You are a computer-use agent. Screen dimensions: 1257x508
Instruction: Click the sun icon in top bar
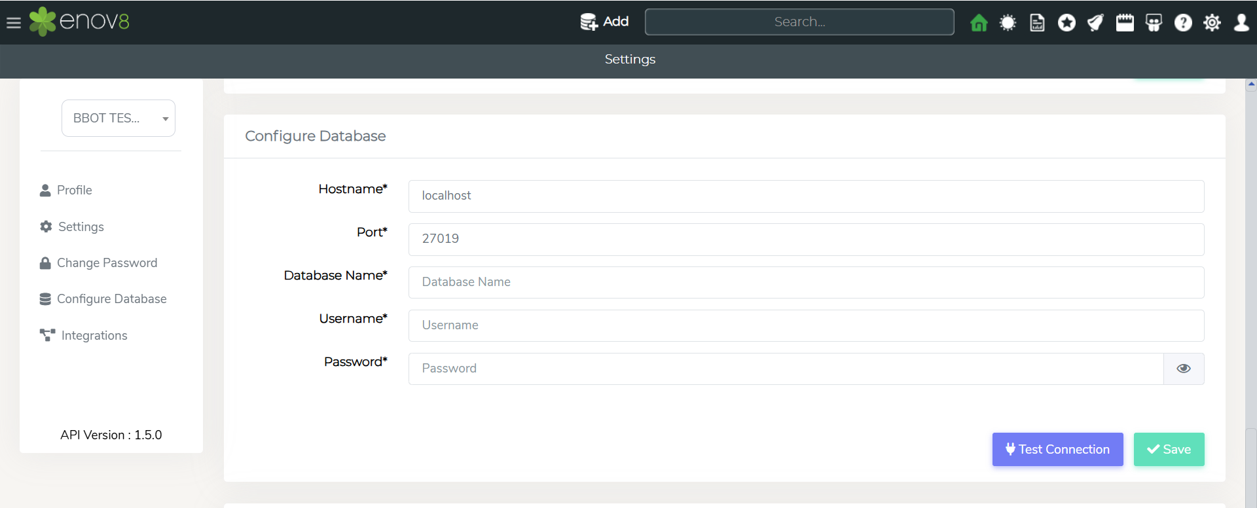pos(1008,23)
